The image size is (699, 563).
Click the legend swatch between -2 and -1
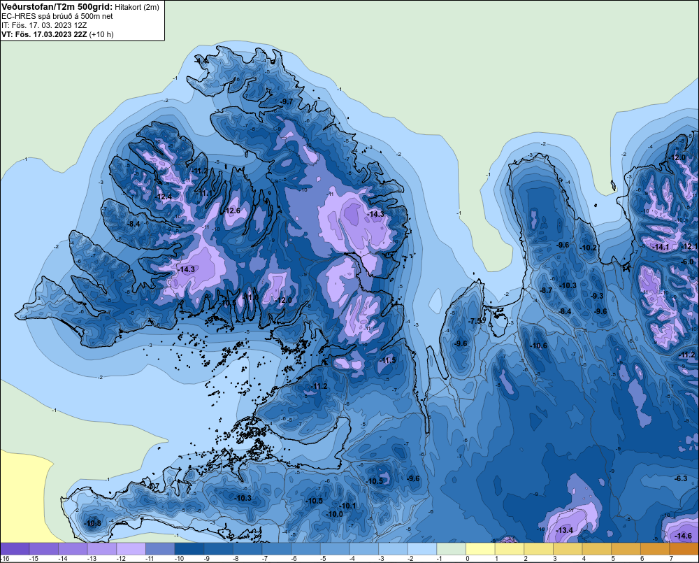[422, 549]
